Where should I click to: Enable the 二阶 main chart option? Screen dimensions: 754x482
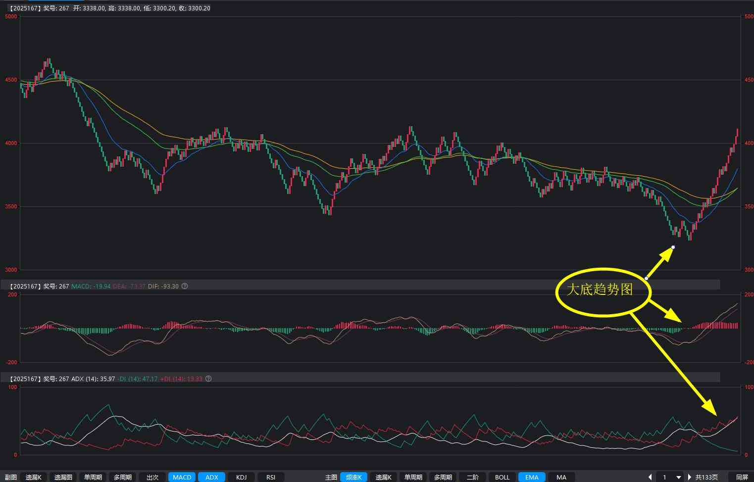point(472,477)
